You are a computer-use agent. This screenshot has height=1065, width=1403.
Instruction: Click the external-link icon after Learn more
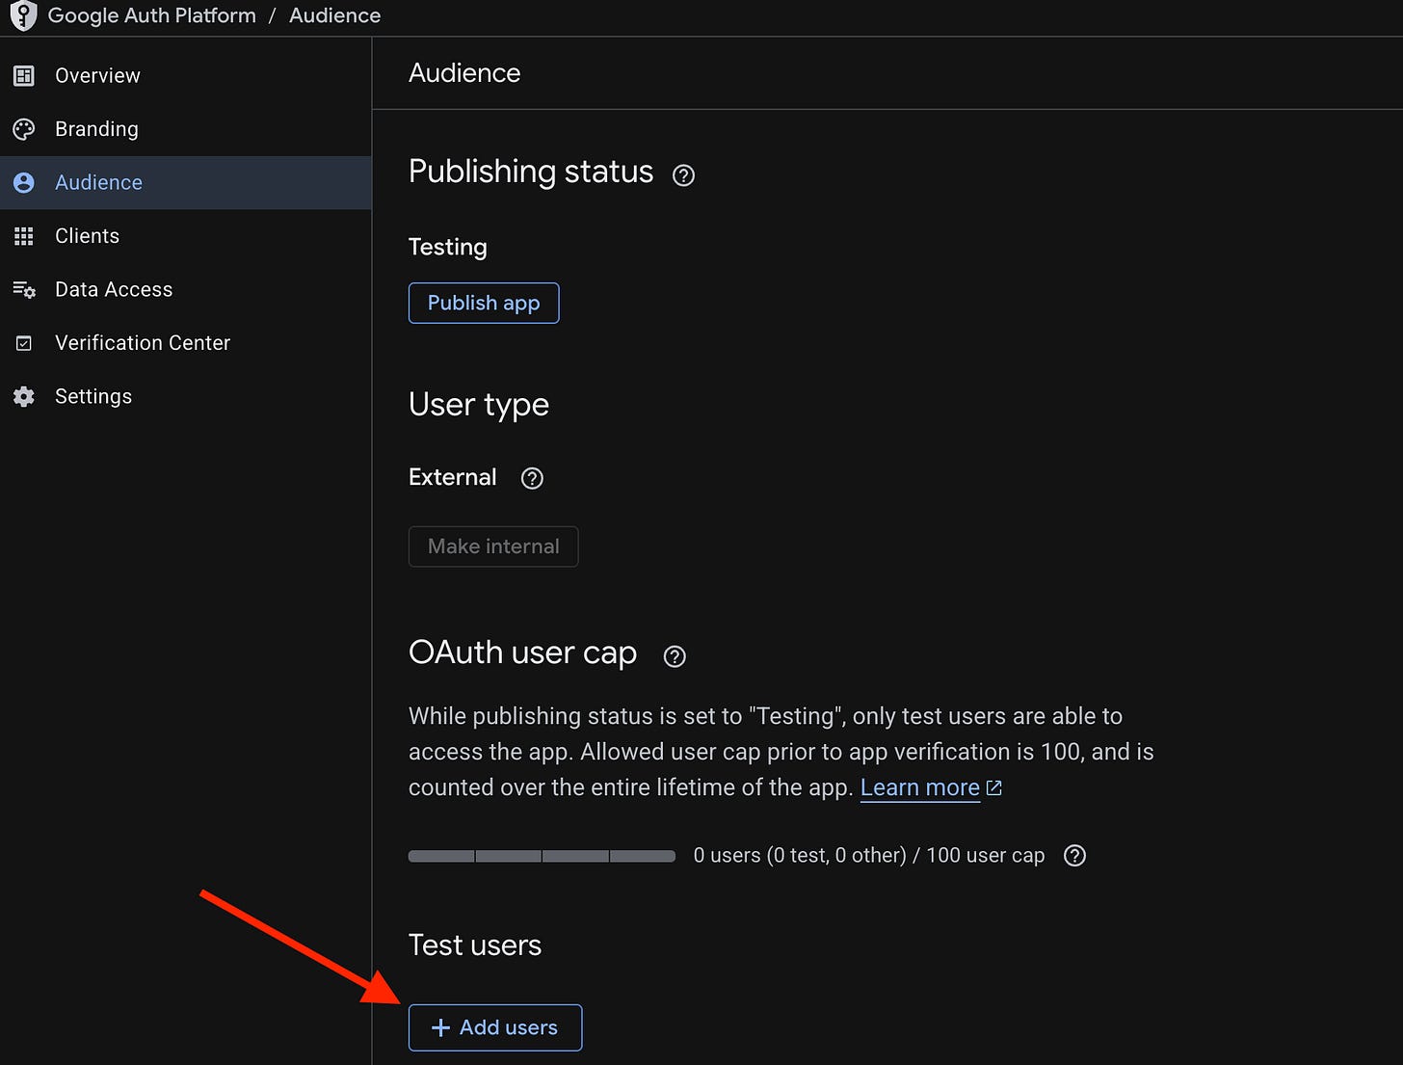click(994, 788)
